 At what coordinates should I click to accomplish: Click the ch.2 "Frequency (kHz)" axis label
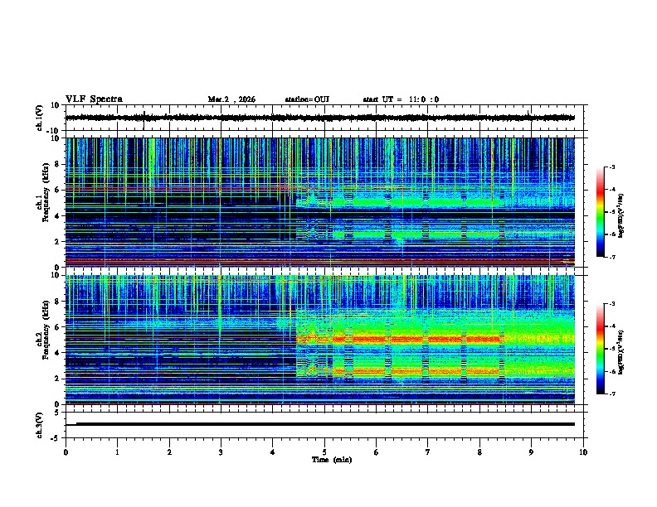(46, 330)
